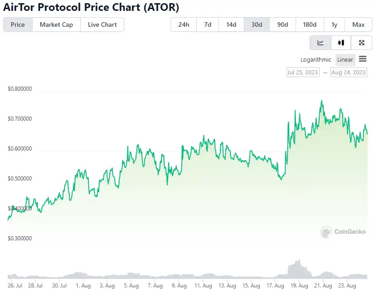Click the CoinGecko logo watermark

coord(343,232)
